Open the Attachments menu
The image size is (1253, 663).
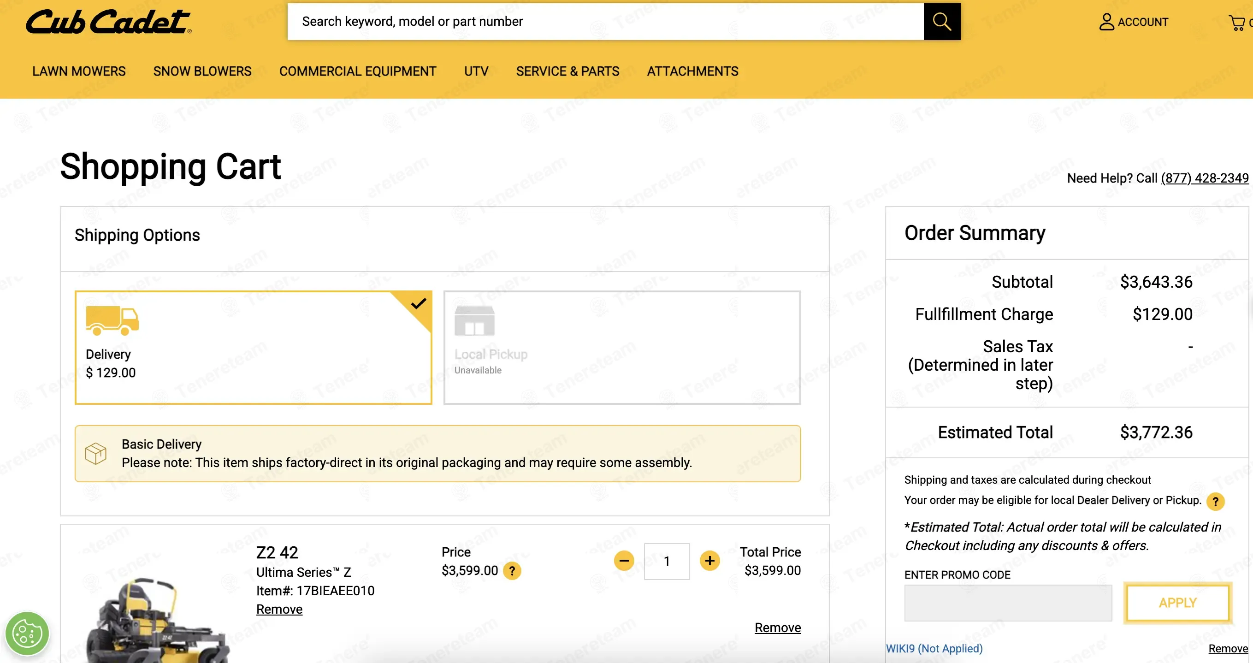[692, 71]
